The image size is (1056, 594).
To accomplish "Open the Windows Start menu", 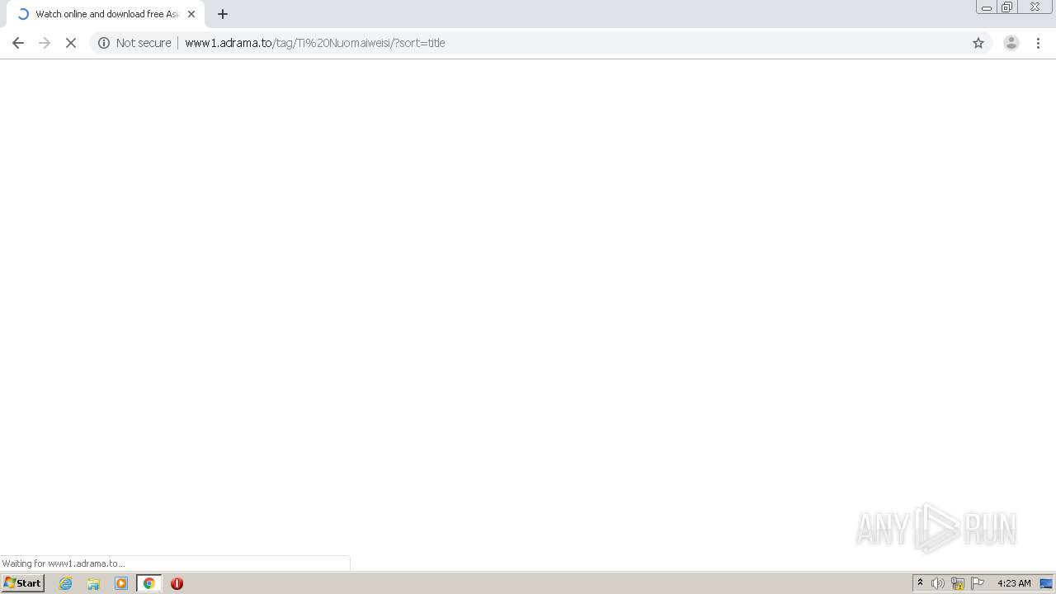I will tap(23, 583).
